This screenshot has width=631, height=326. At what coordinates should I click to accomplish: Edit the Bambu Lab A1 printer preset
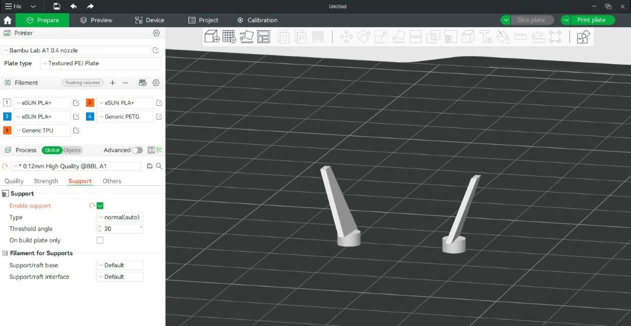tap(156, 50)
